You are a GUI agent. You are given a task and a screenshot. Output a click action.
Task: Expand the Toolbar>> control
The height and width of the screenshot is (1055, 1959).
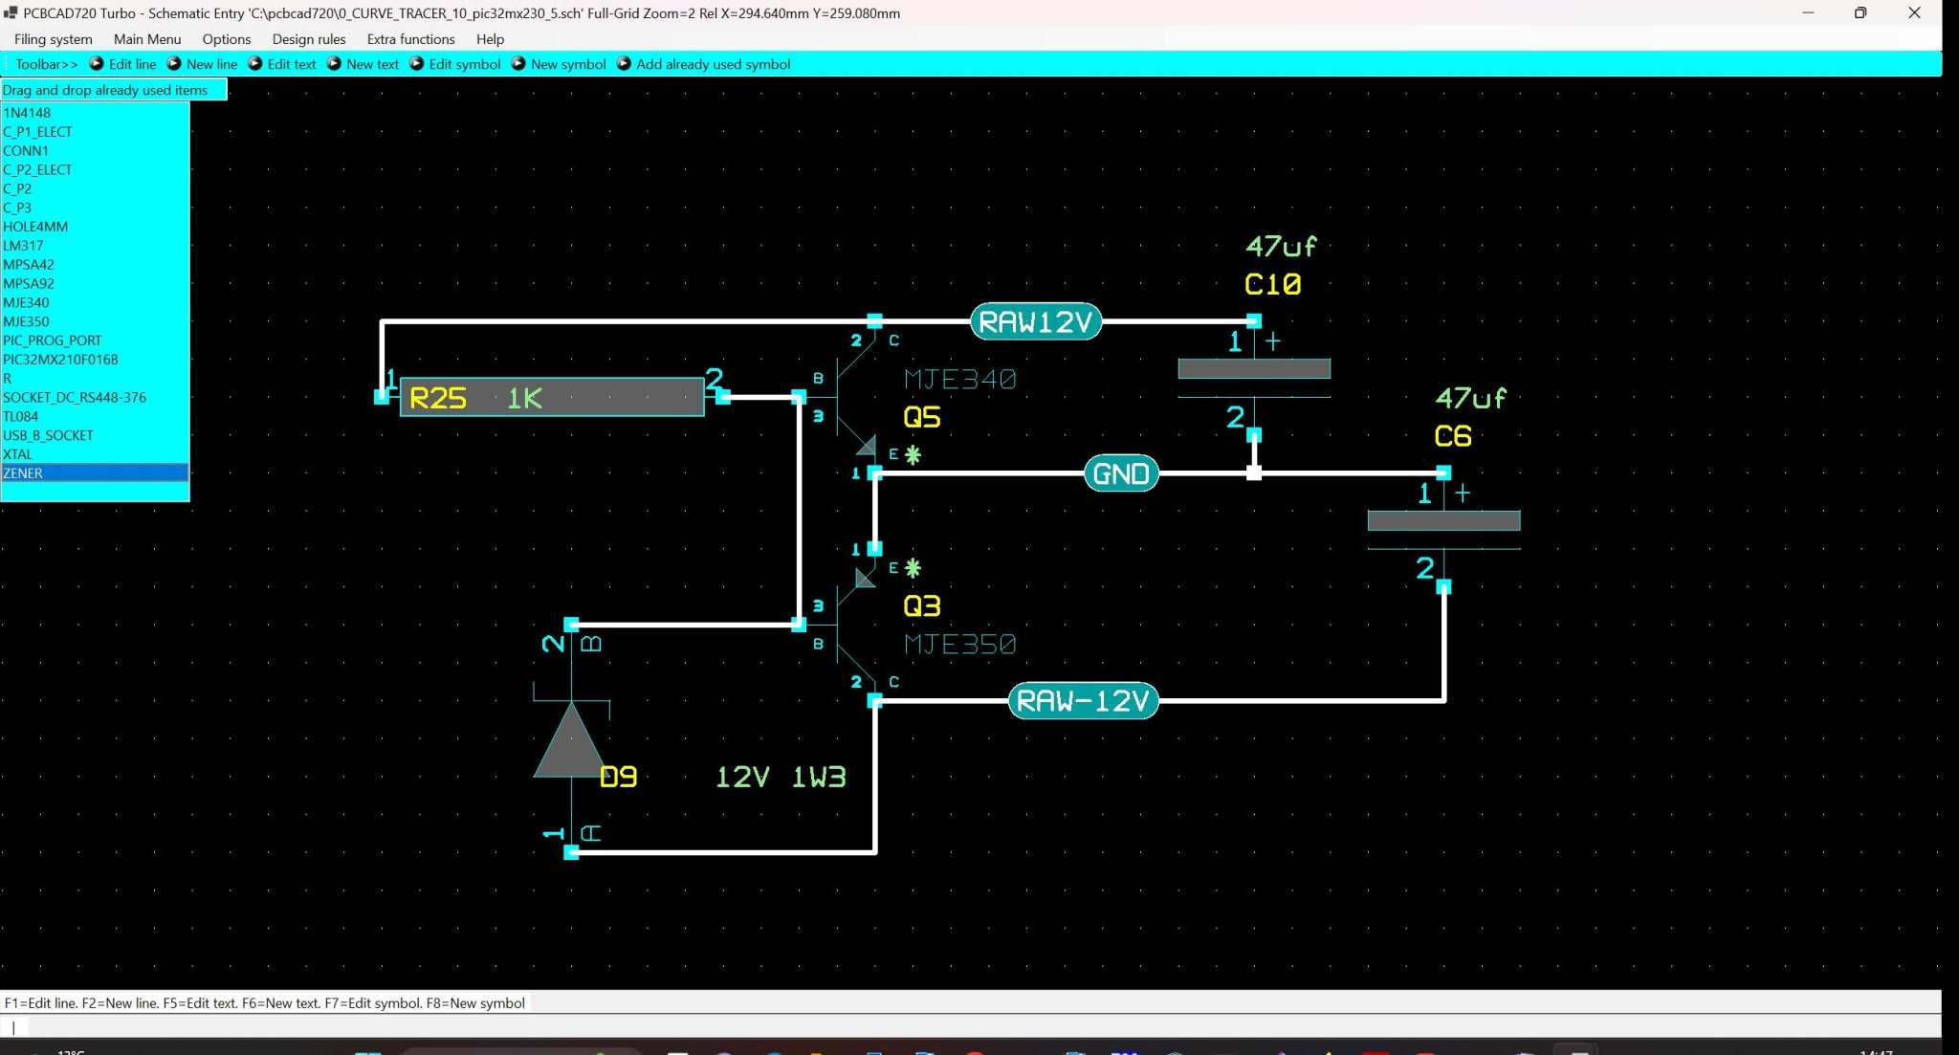pos(46,64)
